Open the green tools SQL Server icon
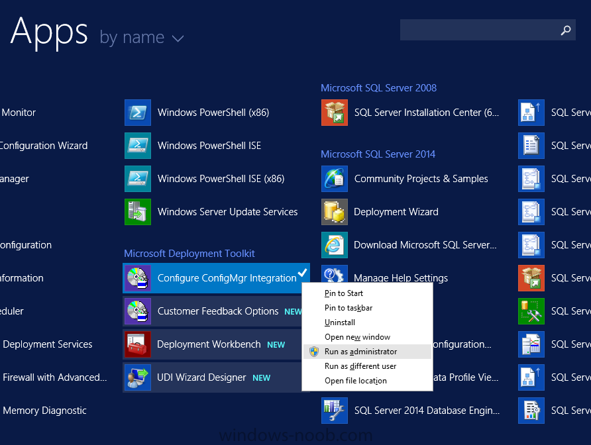Image resolution: width=591 pixels, height=445 pixels. pyautogui.click(x=531, y=311)
